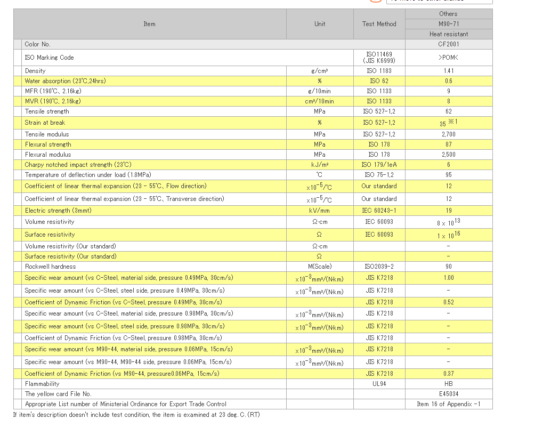Select the electric strength value '19'
This screenshot has height=427, width=551.
pos(449,211)
